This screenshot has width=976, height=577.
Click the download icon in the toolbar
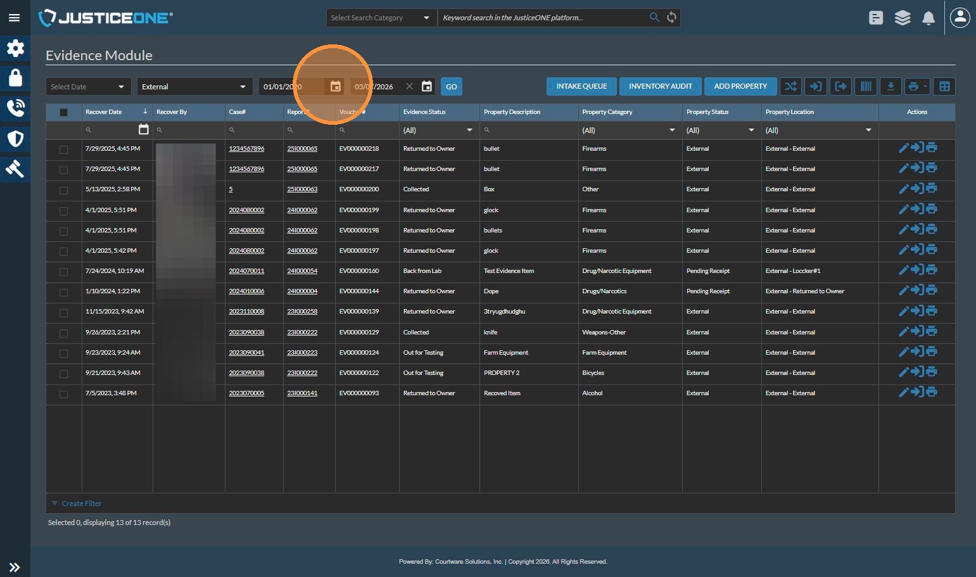tap(890, 87)
